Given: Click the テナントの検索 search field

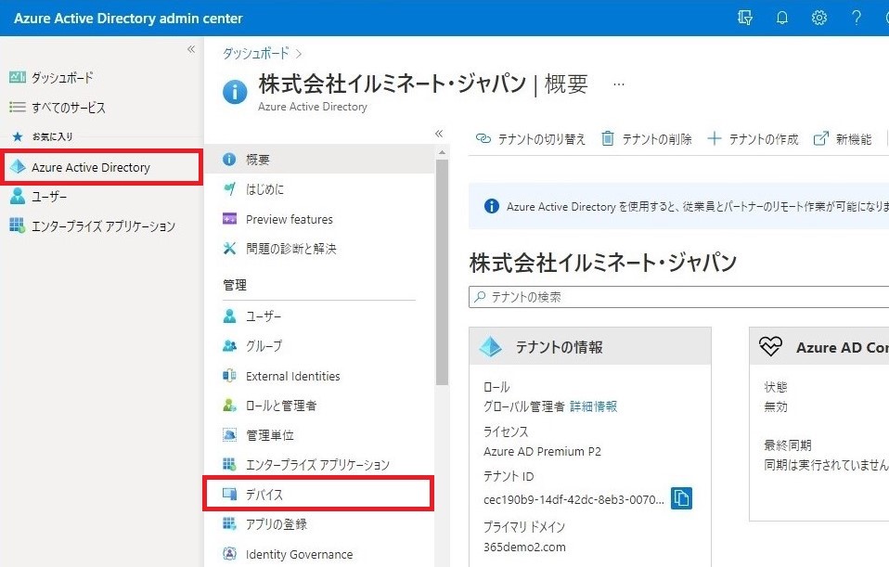Looking at the screenshot, I should pyautogui.click(x=678, y=297).
